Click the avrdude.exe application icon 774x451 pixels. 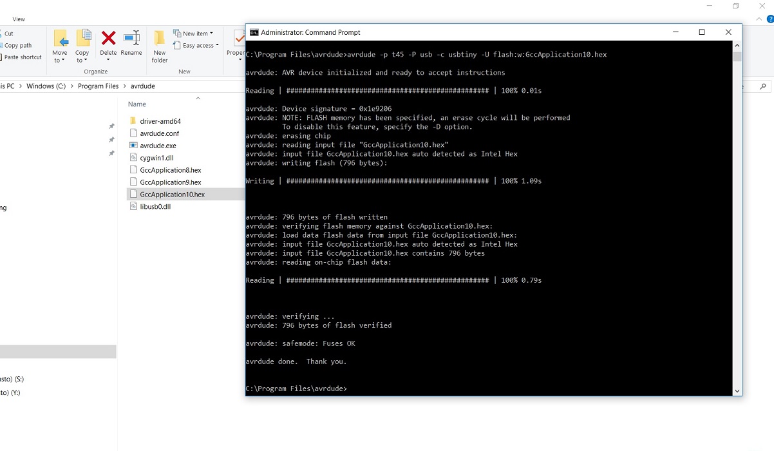pos(133,146)
